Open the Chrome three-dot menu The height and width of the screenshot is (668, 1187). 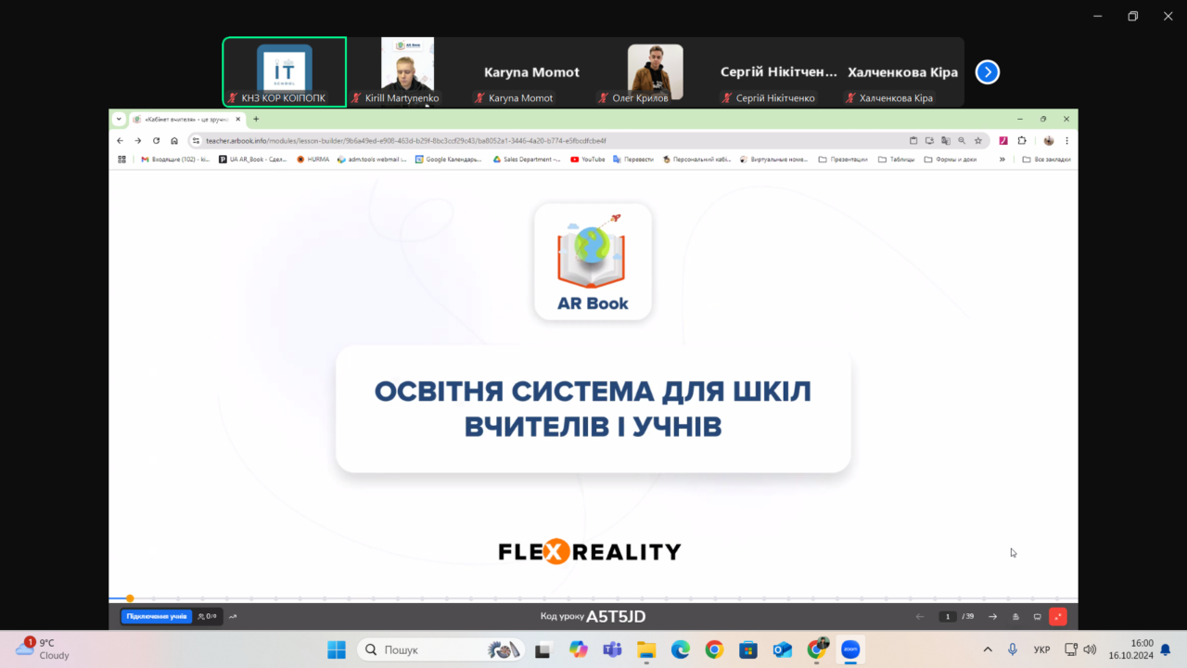coord(1067,141)
